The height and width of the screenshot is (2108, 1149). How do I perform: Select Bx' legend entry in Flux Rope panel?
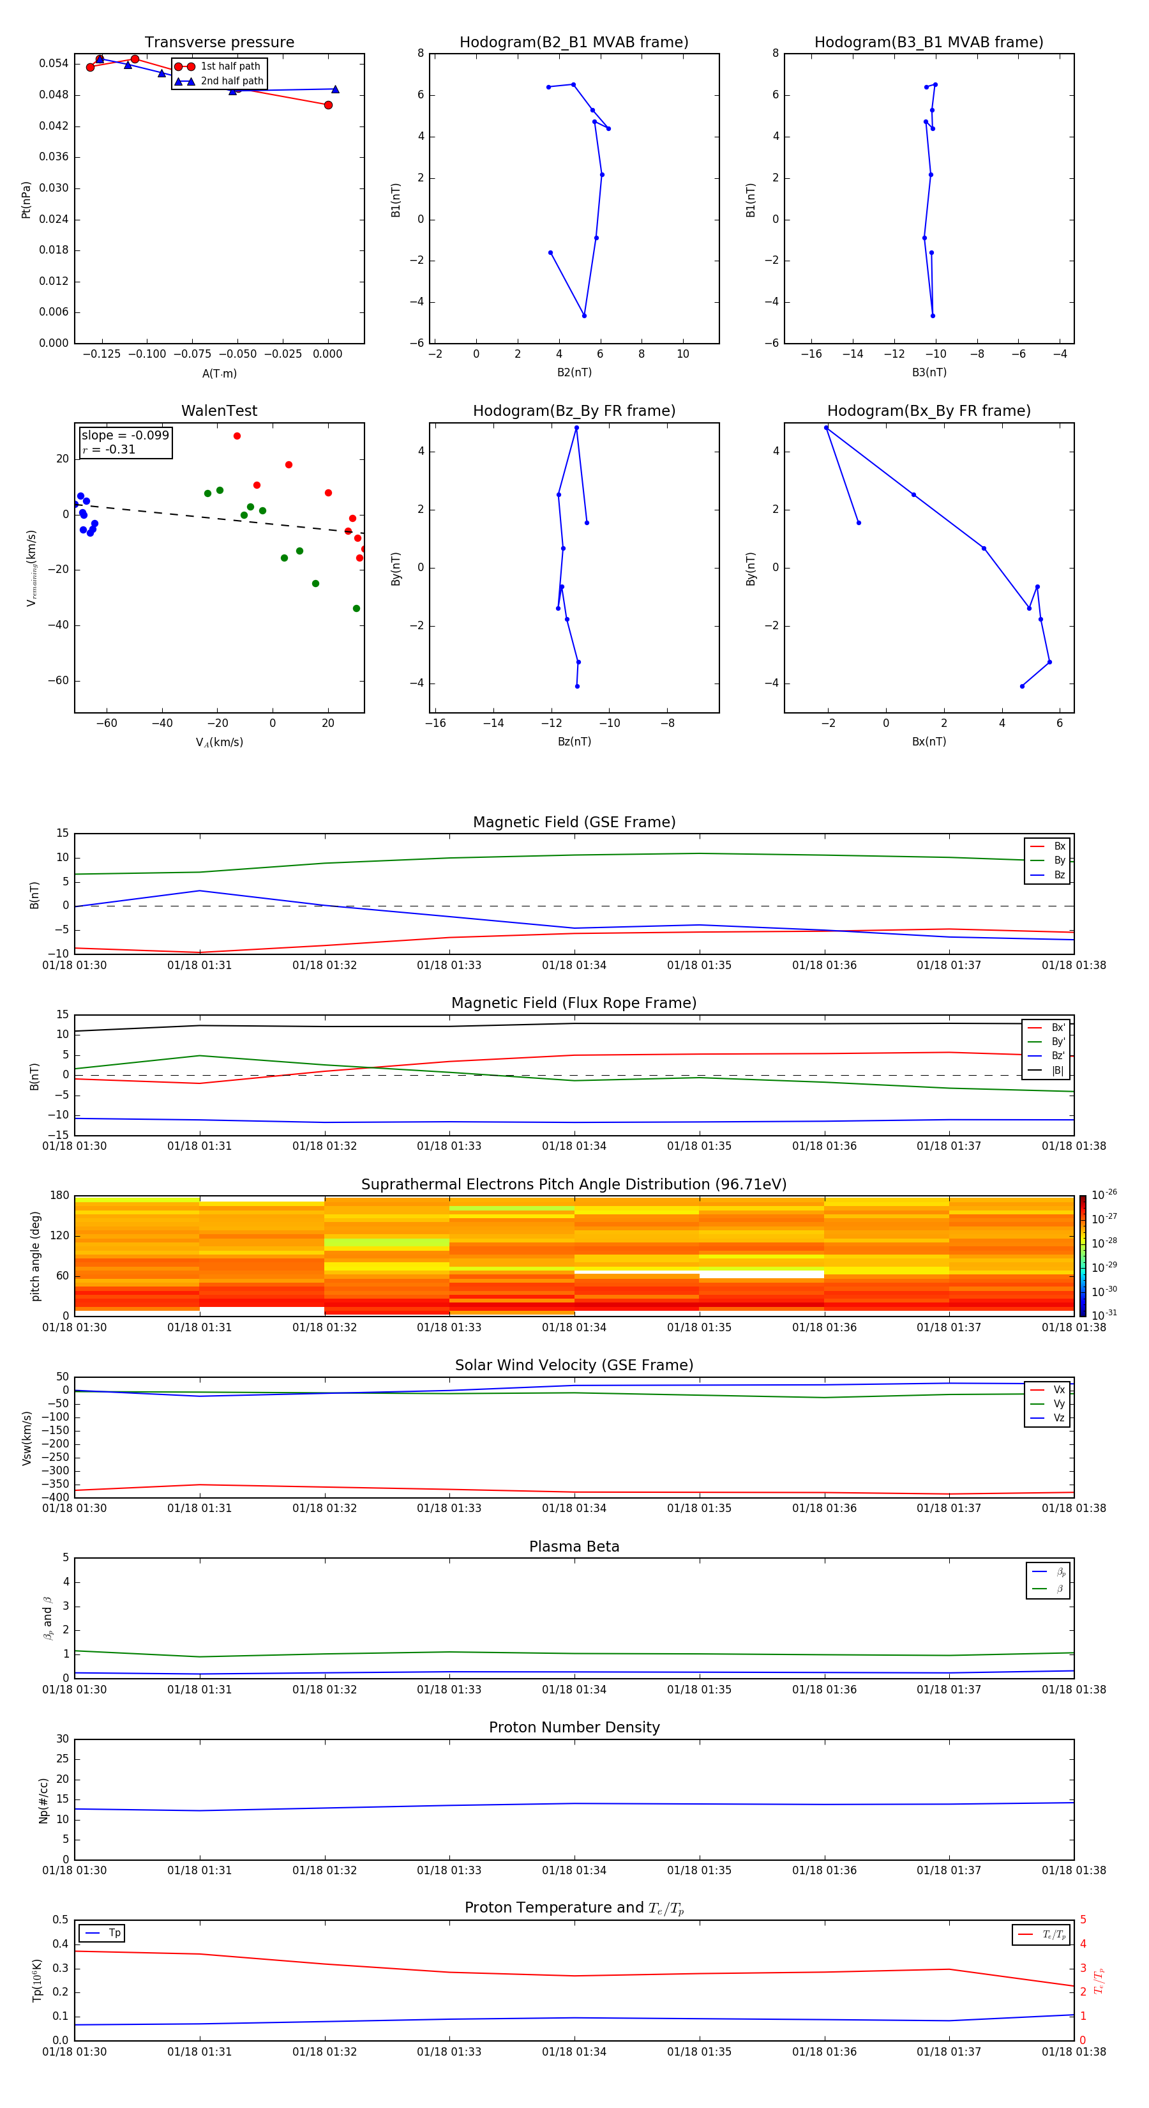[x=1047, y=1028]
